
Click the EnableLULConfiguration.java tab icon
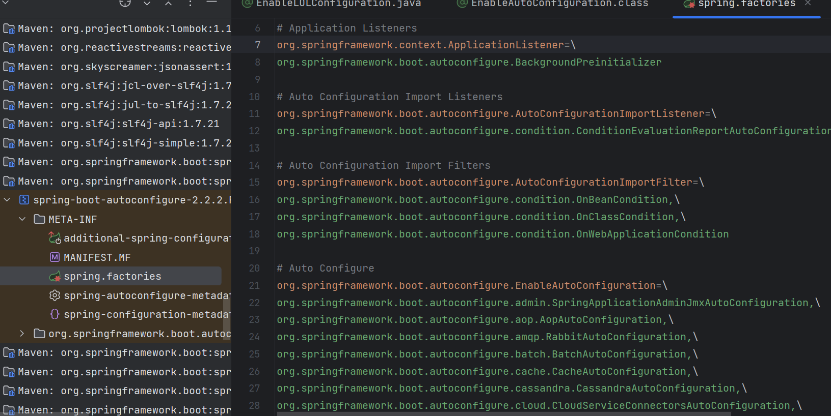pyautogui.click(x=247, y=4)
